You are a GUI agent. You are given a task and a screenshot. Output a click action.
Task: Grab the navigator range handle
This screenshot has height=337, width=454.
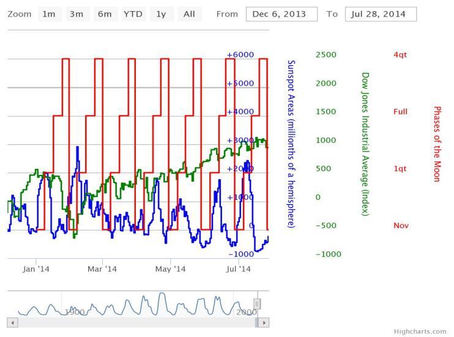point(257,304)
